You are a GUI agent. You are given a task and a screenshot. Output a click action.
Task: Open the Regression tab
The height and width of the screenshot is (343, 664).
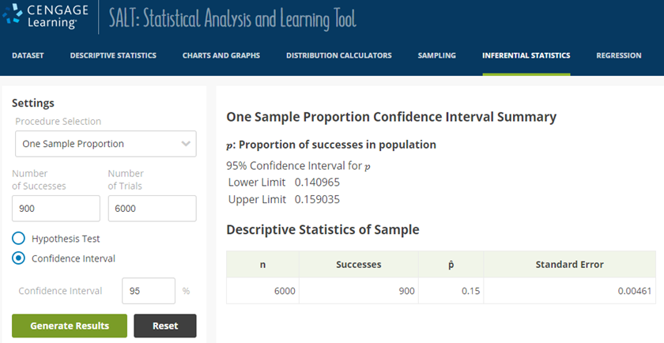coord(619,55)
